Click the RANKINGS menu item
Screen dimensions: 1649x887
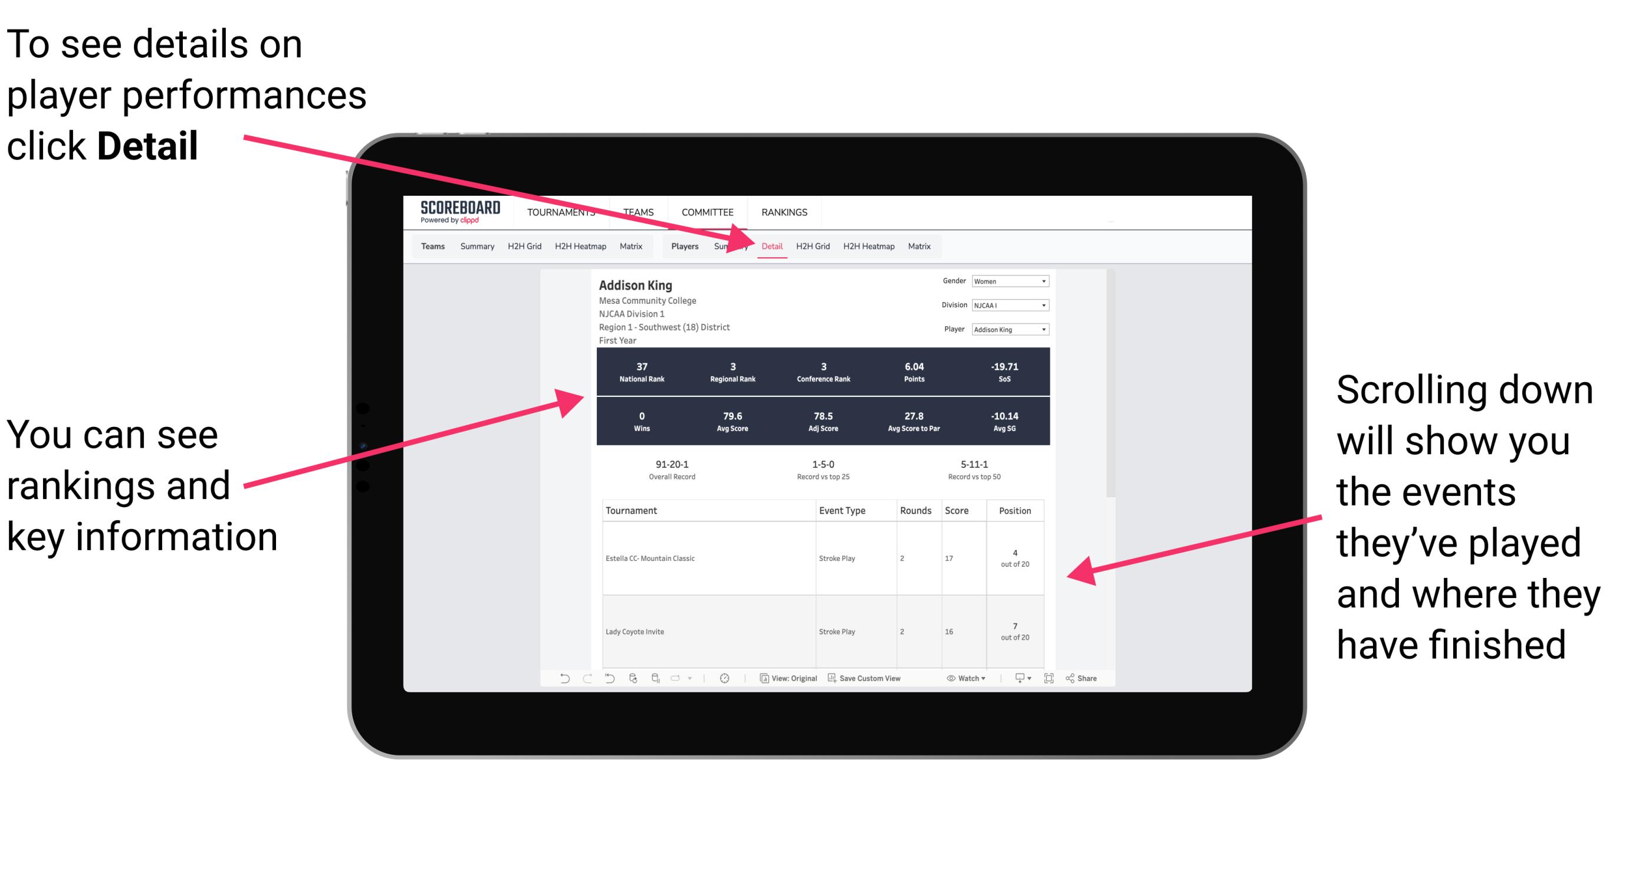(x=784, y=212)
